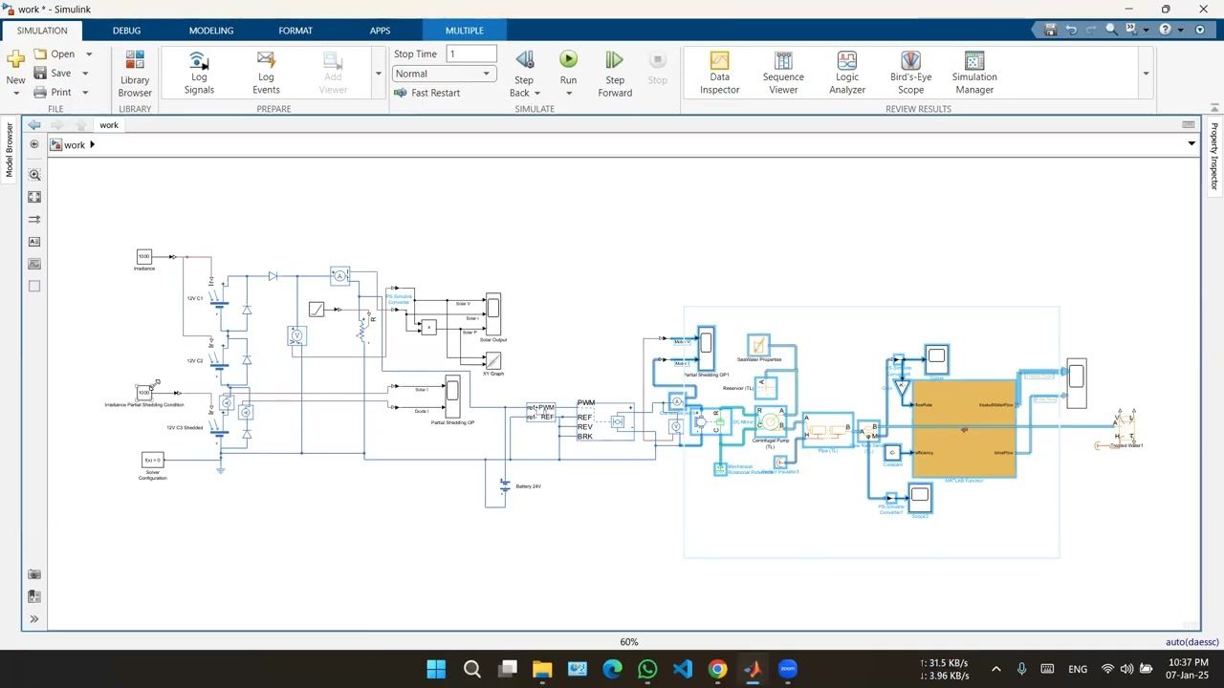Click the Step Back icon

[x=524, y=60]
